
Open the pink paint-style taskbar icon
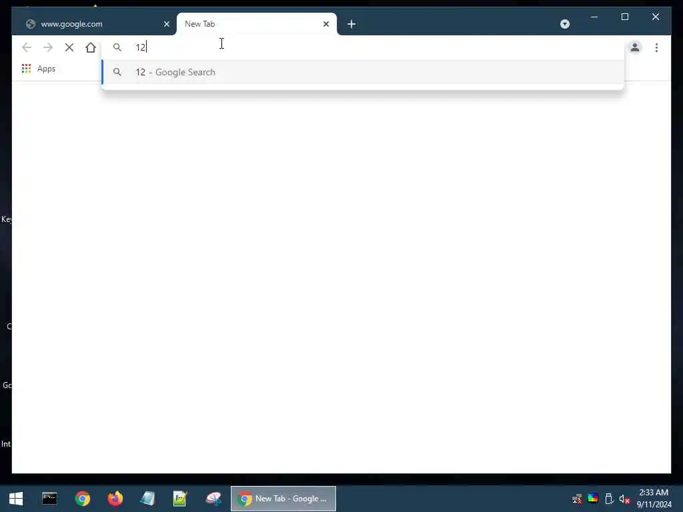coord(213,499)
